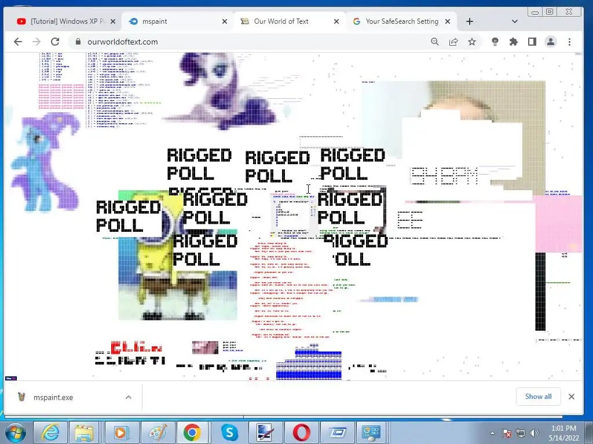Close the mspaint tab
Image resolution: width=593 pixels, height=444 pixels.
coord(225,21)
